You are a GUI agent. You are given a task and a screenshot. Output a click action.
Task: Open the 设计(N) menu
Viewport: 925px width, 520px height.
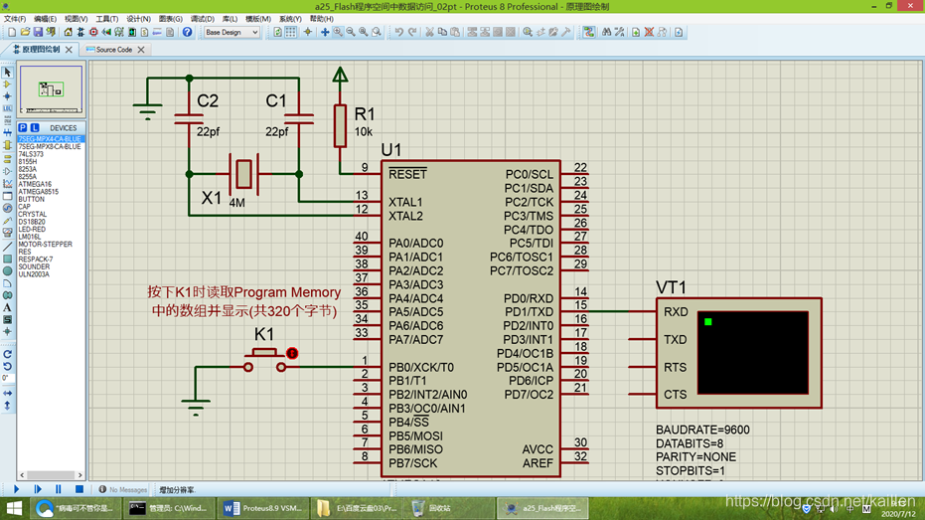tap(139, 19)
